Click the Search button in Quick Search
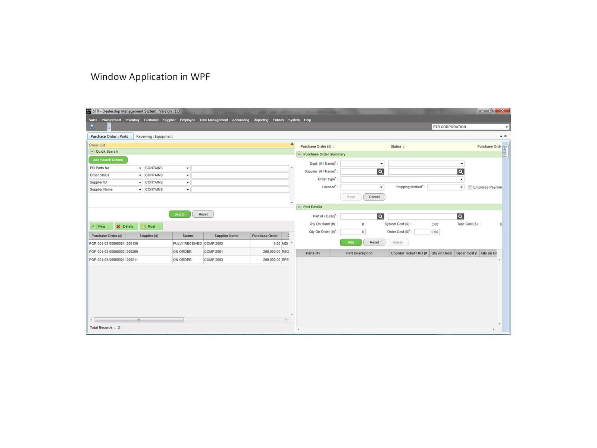The height and width of the screenshot is (448, 597). point(179,214)
